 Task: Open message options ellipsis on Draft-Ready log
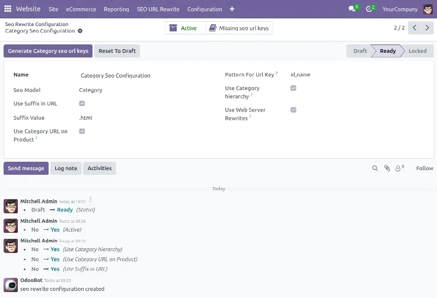pyautogui.click(x=91, y=200)
